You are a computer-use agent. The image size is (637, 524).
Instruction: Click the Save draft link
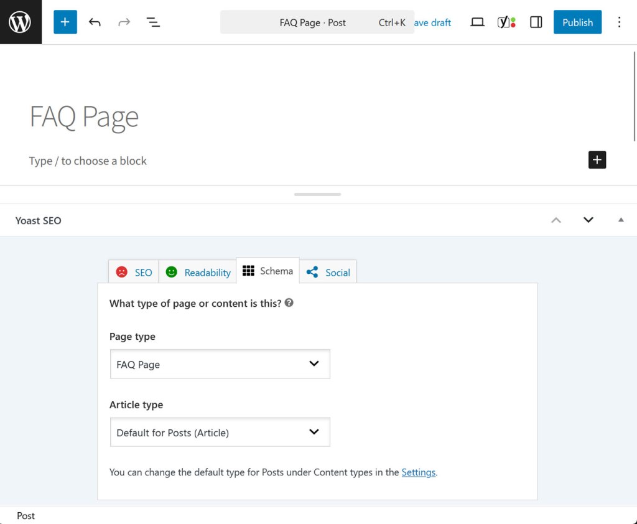click(x=433, y=22)
